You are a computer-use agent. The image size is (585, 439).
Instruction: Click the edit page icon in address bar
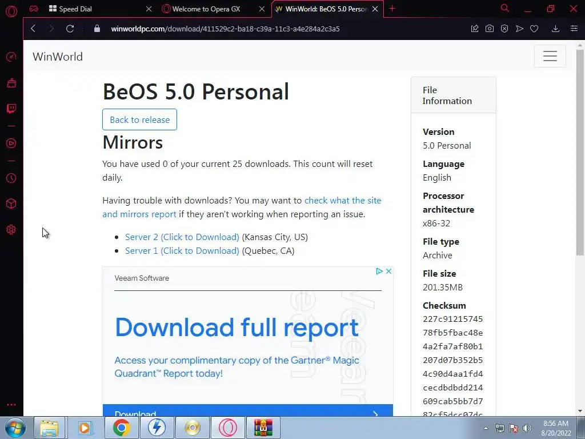tap(475, 29)
